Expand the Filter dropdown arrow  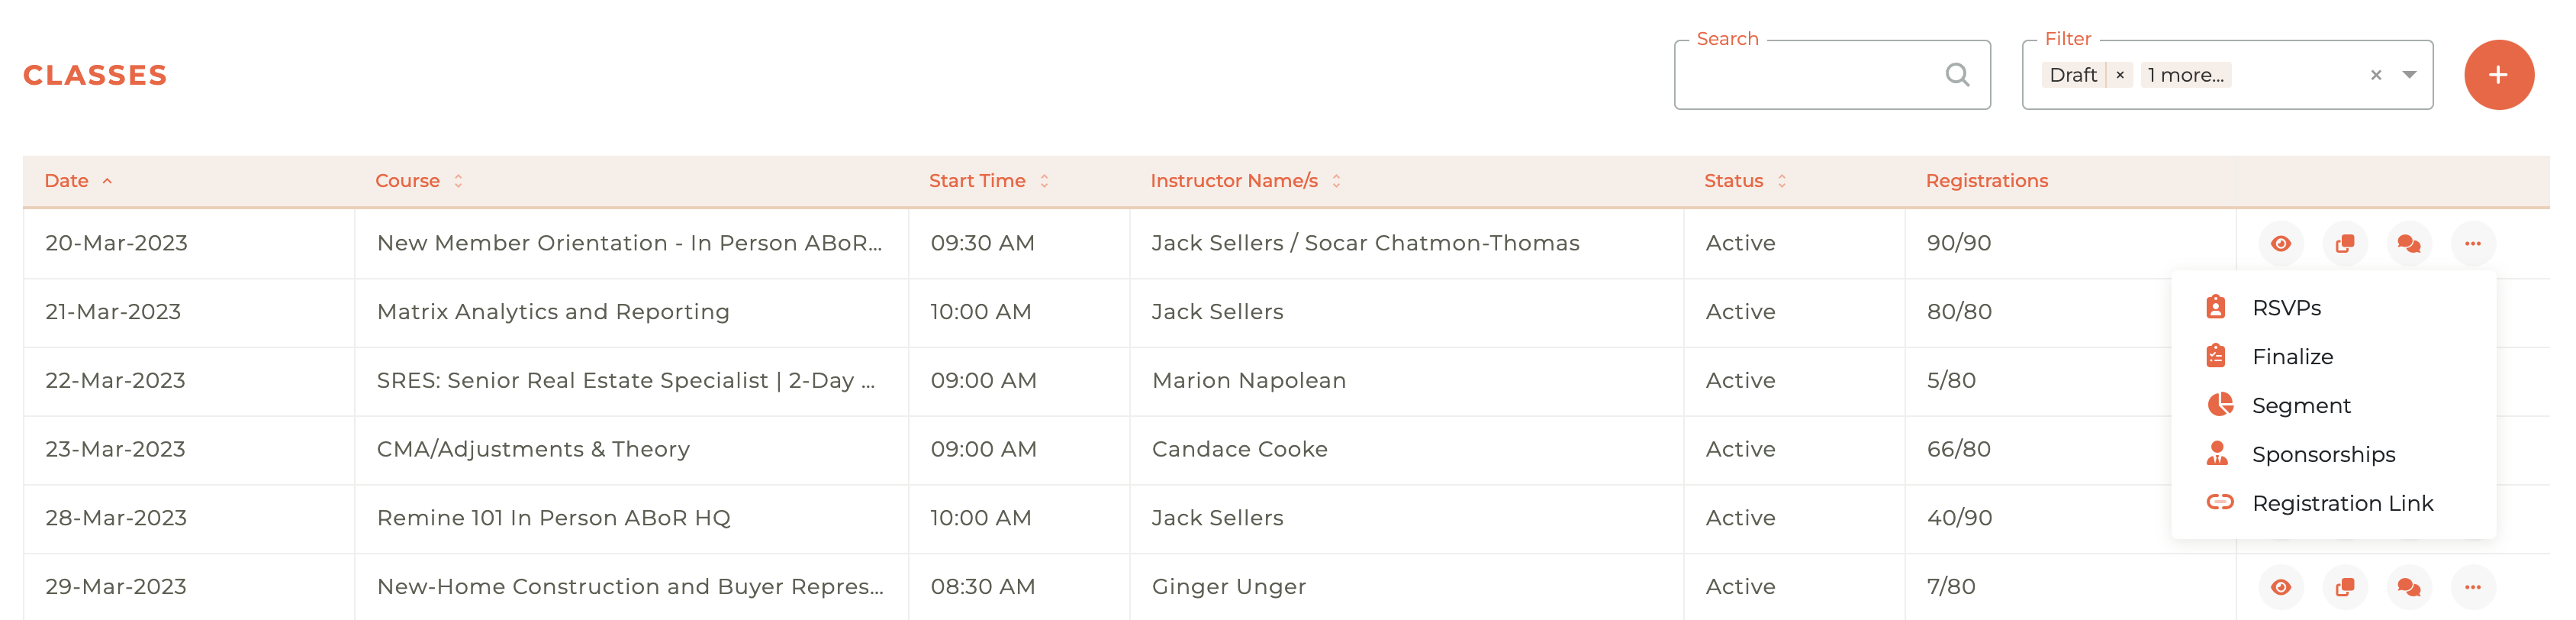click(x=2410, y=75)
